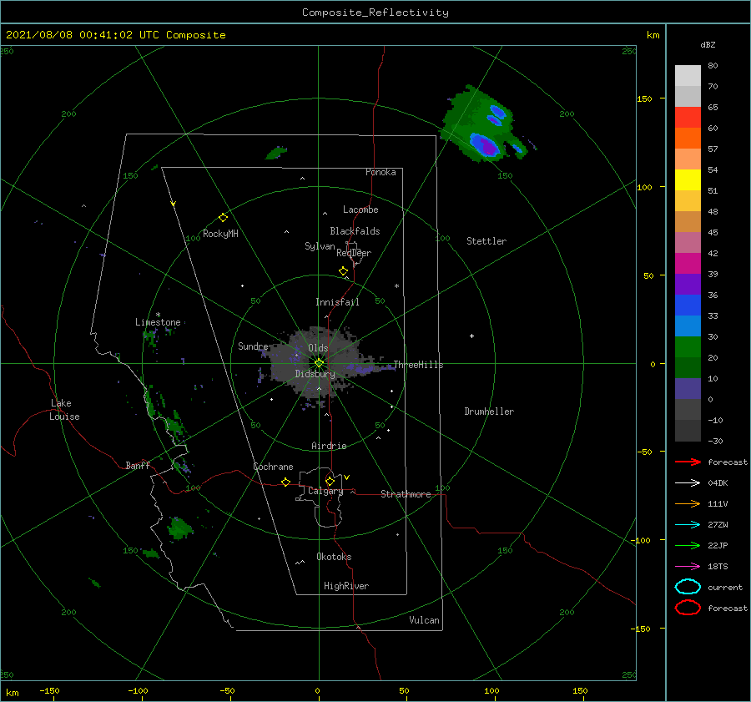Screen dimensions: 751x702
Task: Click the Vulcan town label
Action: 424,620
